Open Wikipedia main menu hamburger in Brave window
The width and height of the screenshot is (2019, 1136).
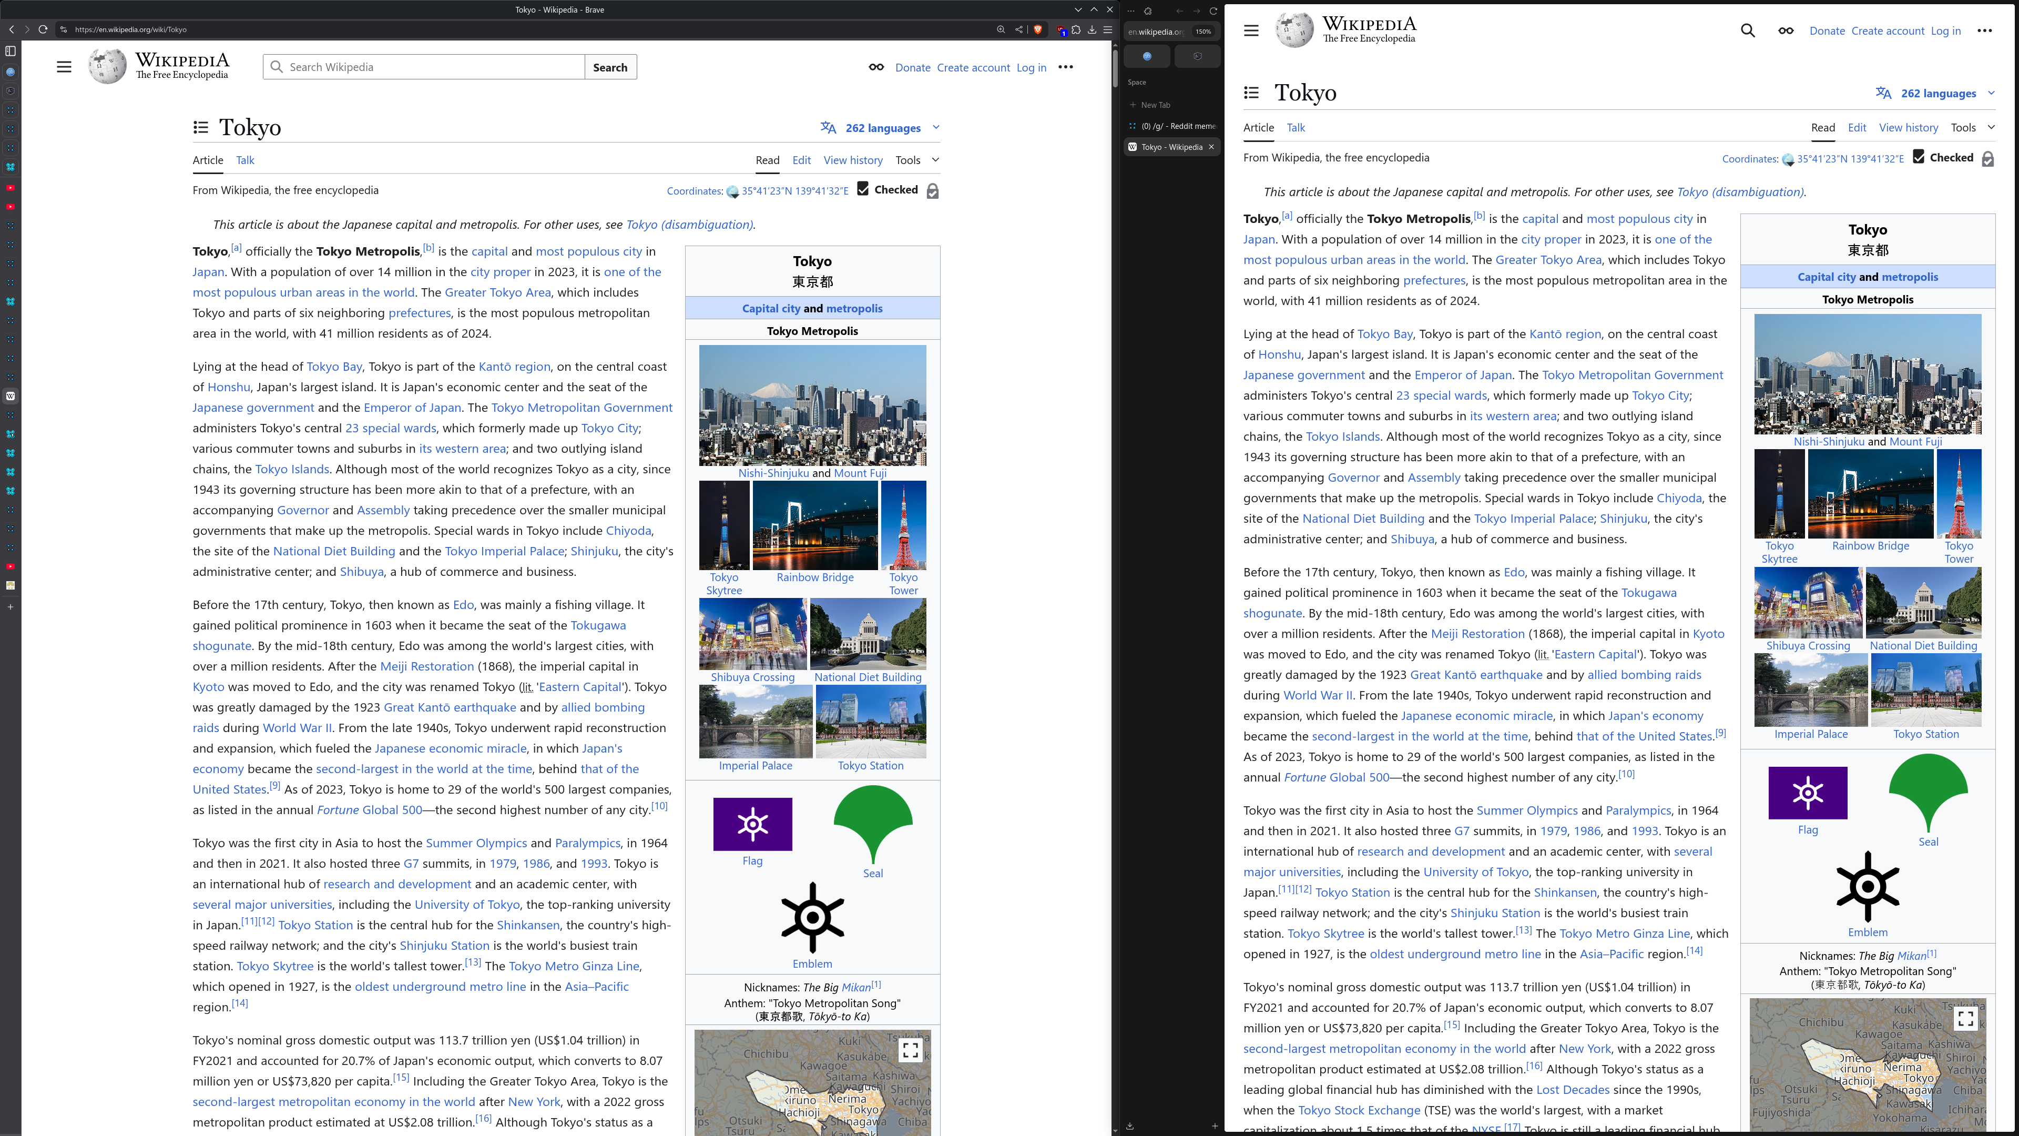coord(64,67)
